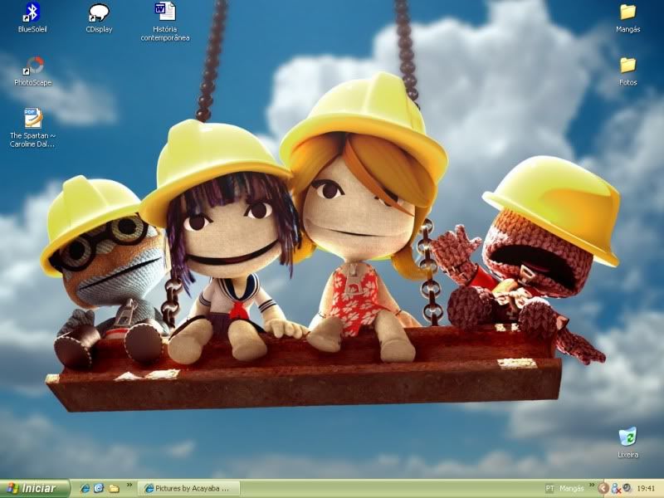Select the BlueSoleil Bluetooth desktop shortcut
The height and width of the screenshot is (498, 664).
pyautogui.click(x=32, y=17)
